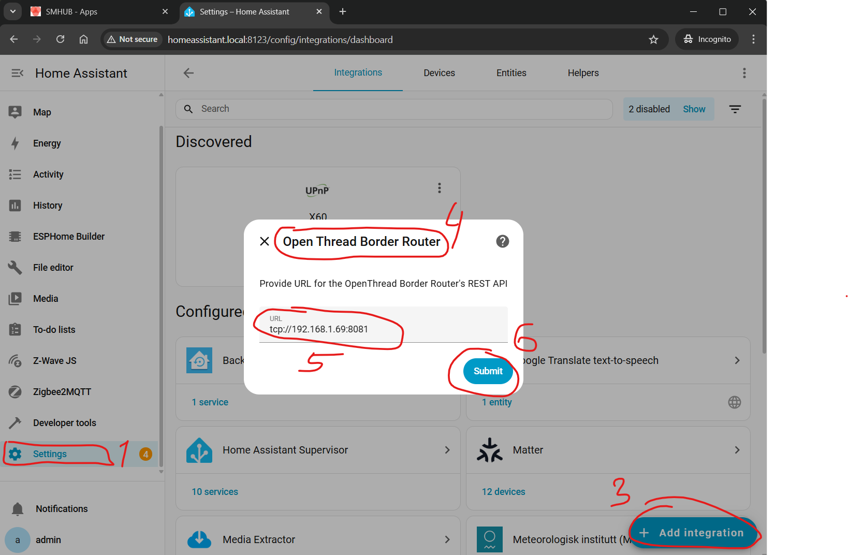This screenshot has height=555, width=848.
Task: Open Zigbee2MQTT in the sidebar
Action: tap(62, 392)
